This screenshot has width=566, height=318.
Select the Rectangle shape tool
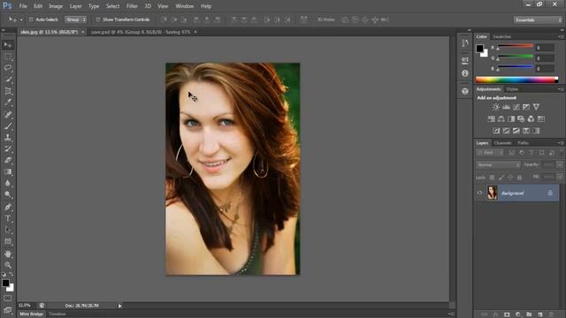[8, 241]
